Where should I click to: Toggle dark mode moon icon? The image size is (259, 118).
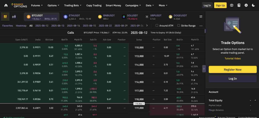tap(253, 5)
